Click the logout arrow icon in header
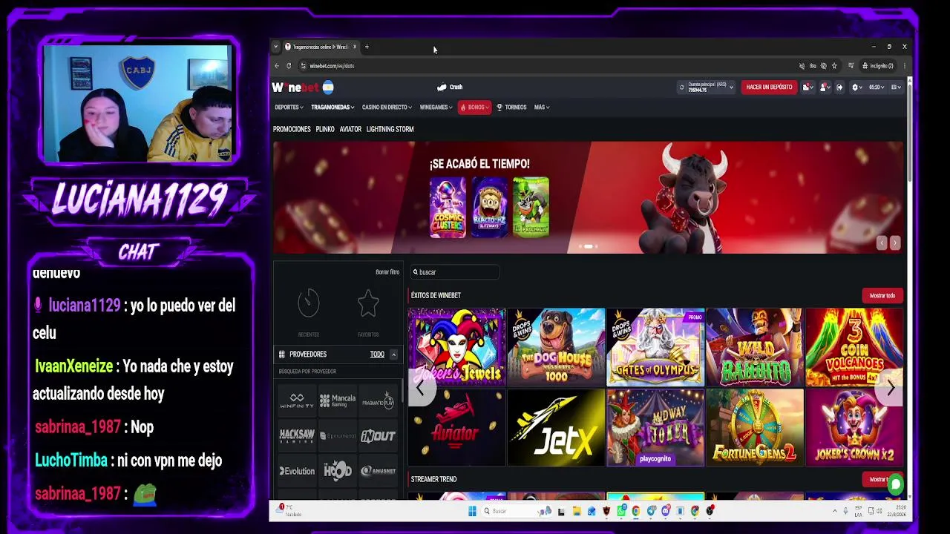The image size is (950, 534). (839, 87)
